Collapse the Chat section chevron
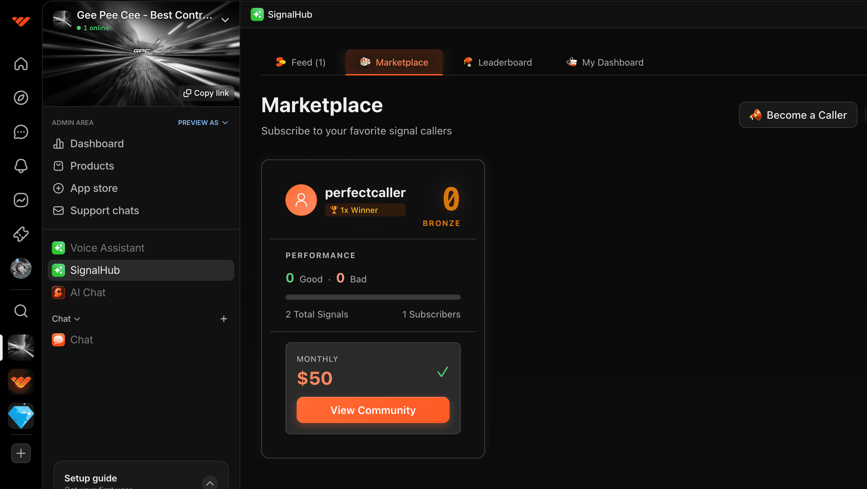 pyautogui.click(x=77, y=318)
